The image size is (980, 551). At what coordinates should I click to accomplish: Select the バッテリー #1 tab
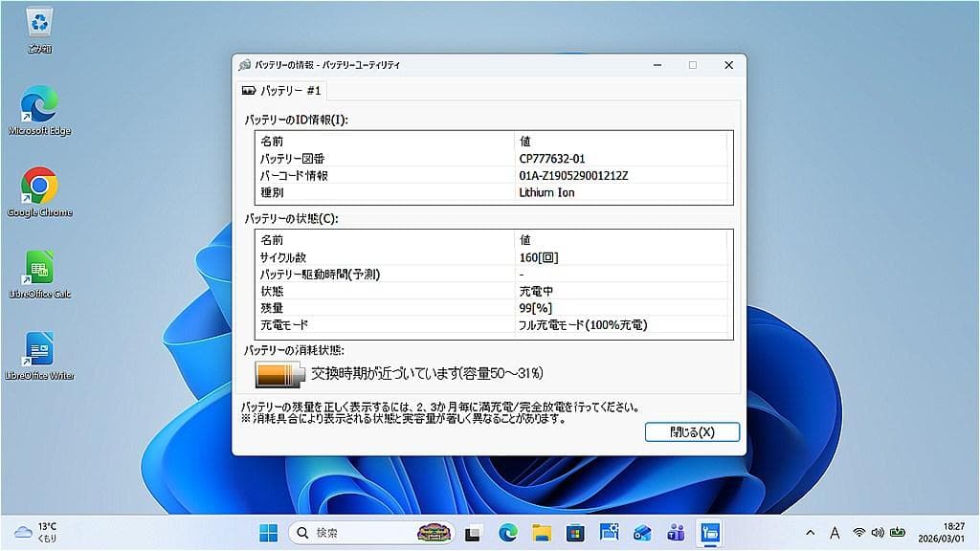281,91
